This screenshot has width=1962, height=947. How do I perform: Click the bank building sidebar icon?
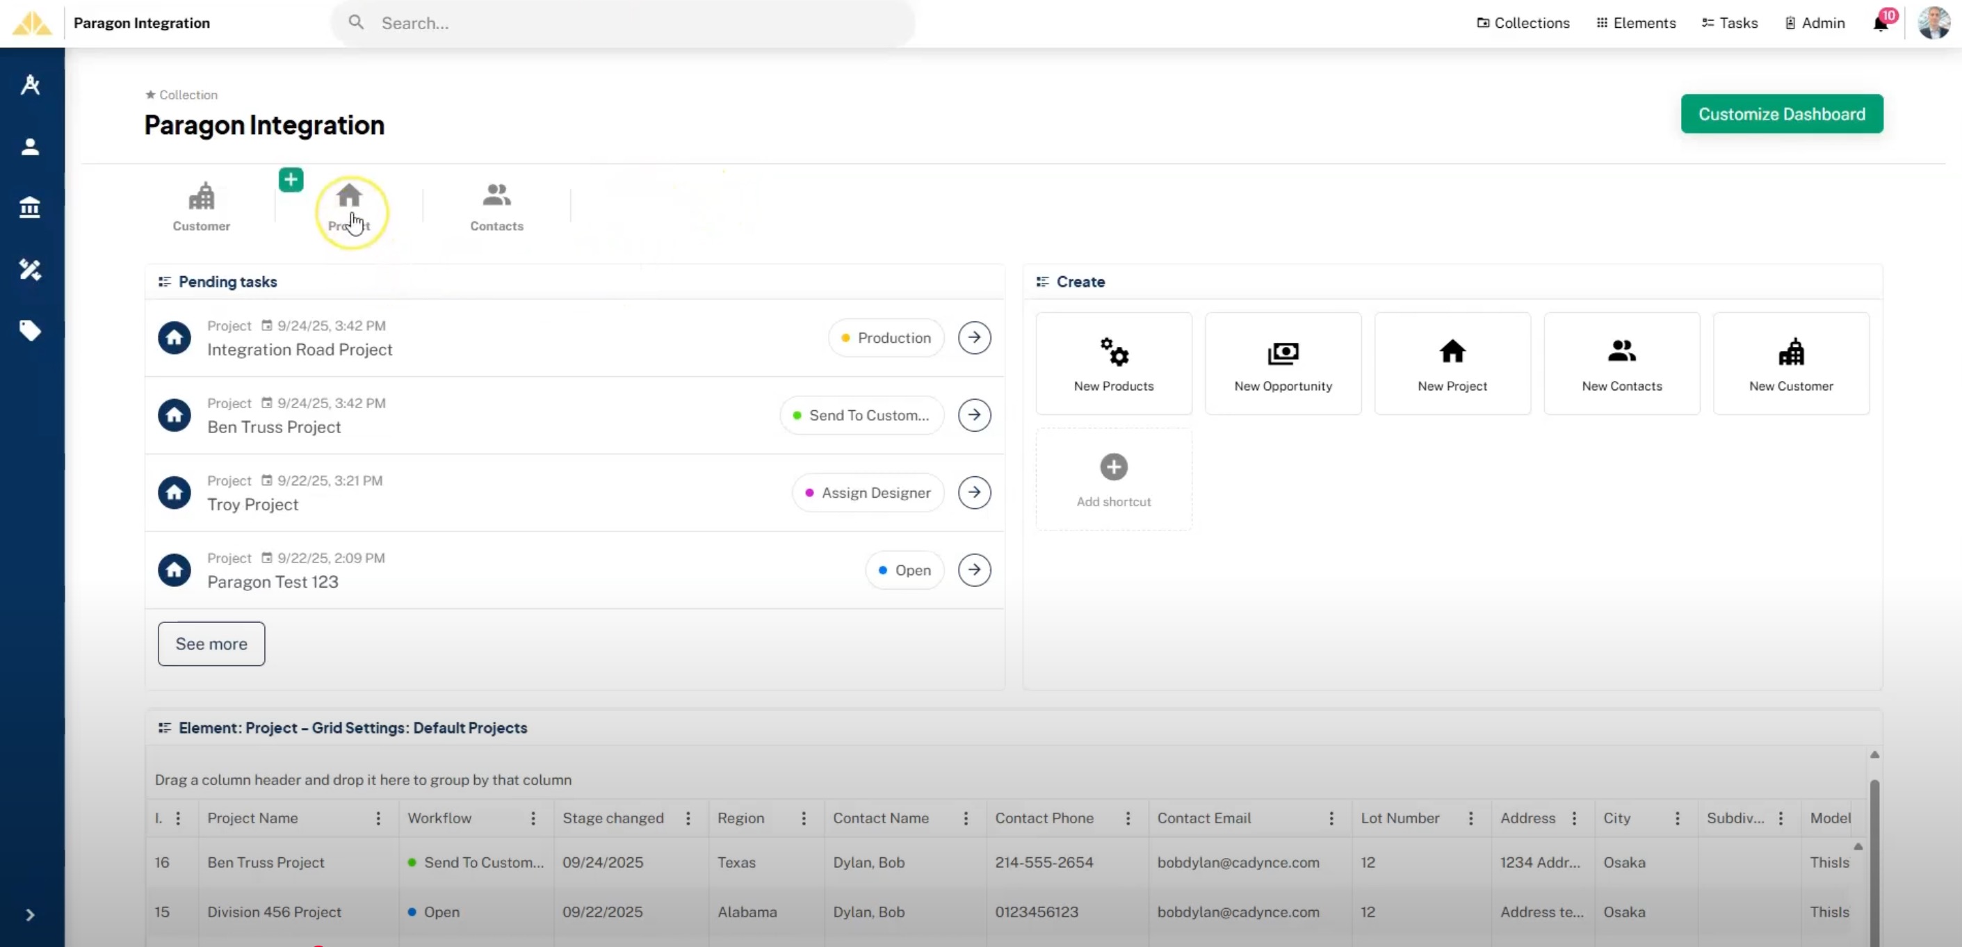coord(30,207)
